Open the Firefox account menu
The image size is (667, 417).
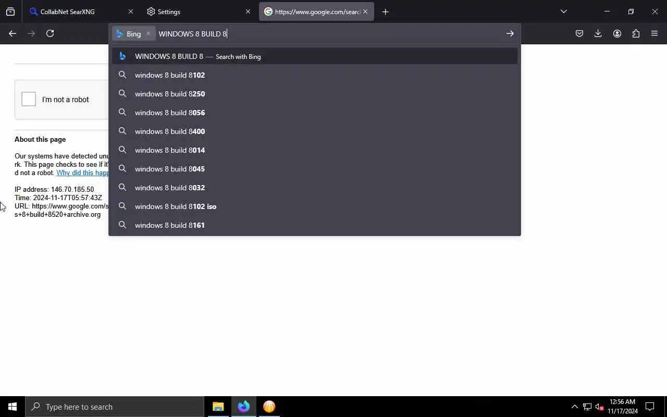pos(617,33)
